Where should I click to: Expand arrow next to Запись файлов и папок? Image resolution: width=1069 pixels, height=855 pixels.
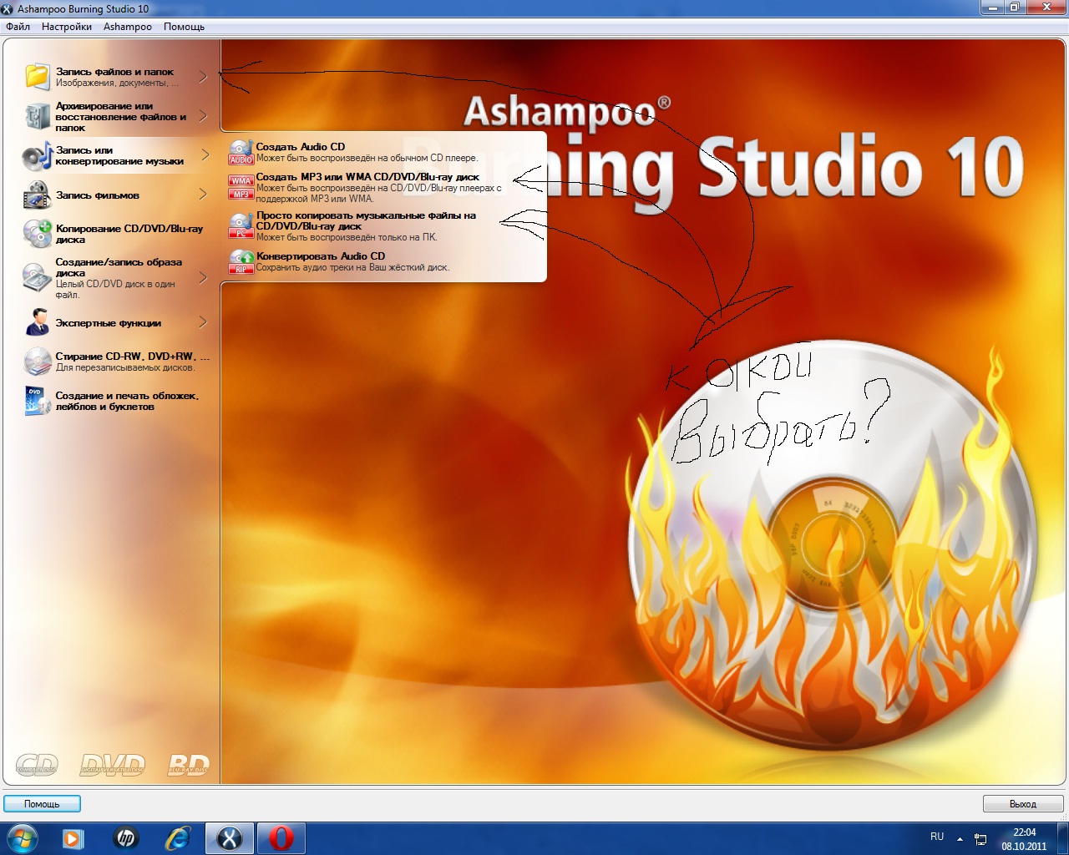pyautogui.click(x=203, y=76)
